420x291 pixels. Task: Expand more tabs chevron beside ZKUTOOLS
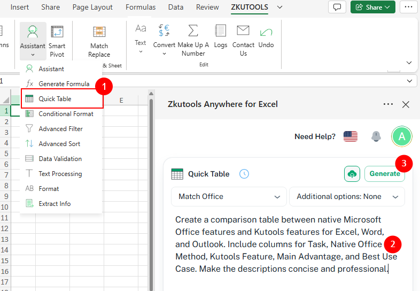pos(279,7)
